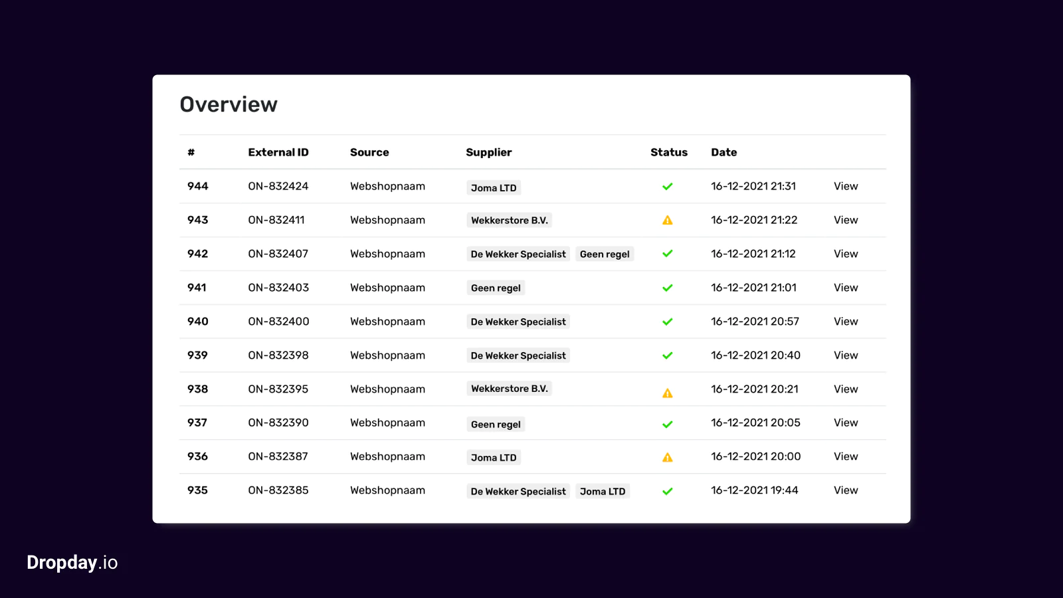Open View link for order 937

[846, 423]
